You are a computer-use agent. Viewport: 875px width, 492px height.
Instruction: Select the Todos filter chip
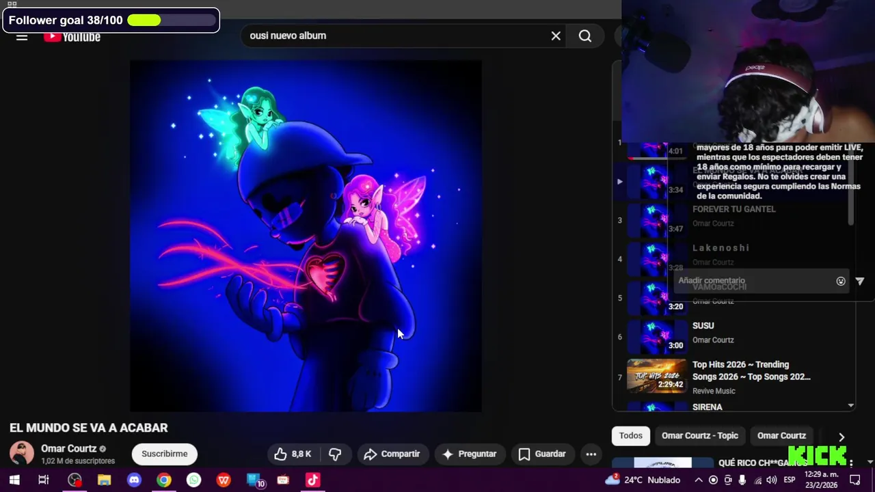pos(631,435)
